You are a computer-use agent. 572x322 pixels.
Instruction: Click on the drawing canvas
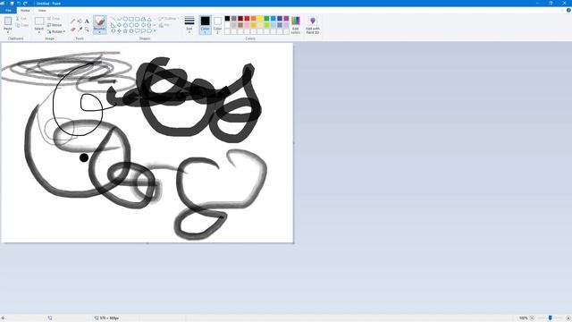[147, 142]
